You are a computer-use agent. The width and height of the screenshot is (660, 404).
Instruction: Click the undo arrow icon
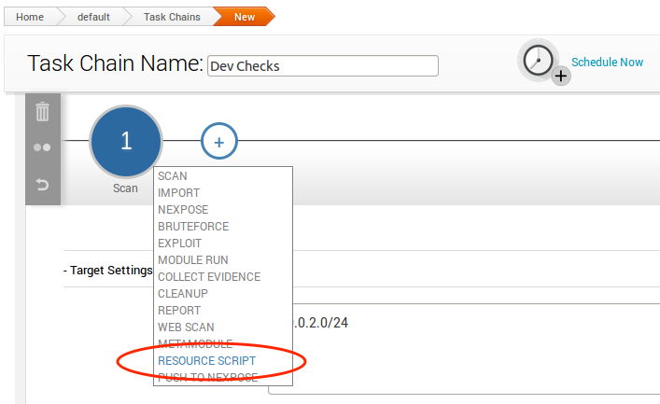pos(42,185)
